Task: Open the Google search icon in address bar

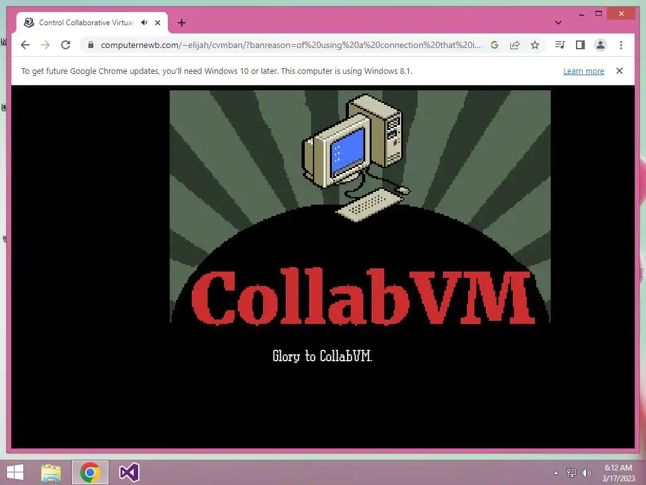Action: point(495,45)
